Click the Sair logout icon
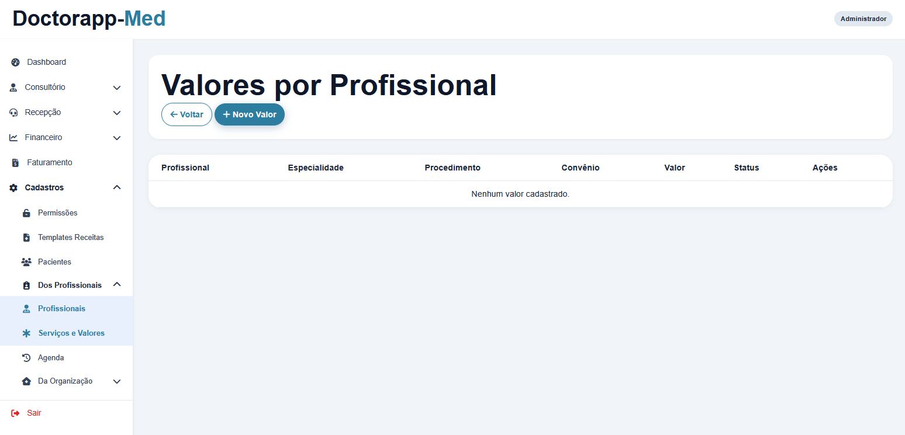 point(15,413)
